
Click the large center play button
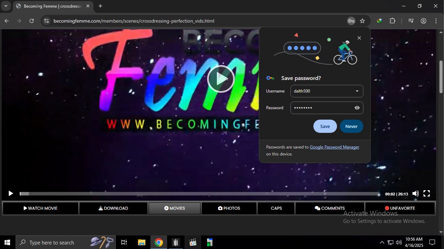(221, 79)
